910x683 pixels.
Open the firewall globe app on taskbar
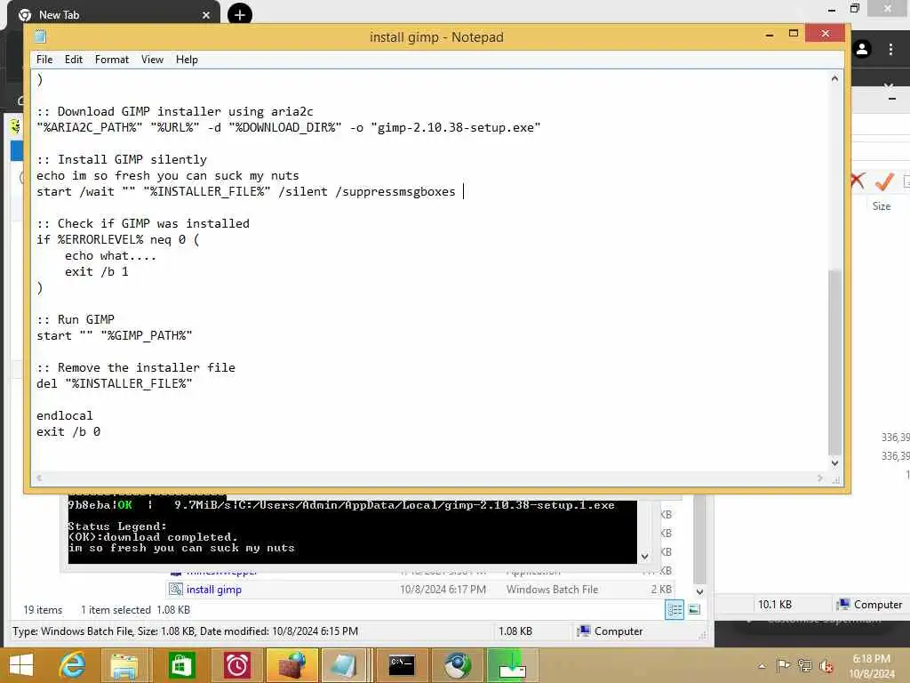tap(291, 665)
